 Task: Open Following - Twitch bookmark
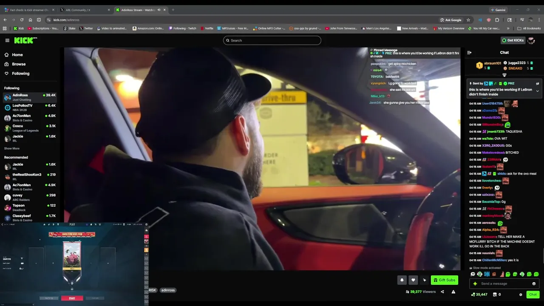(182, 28)
